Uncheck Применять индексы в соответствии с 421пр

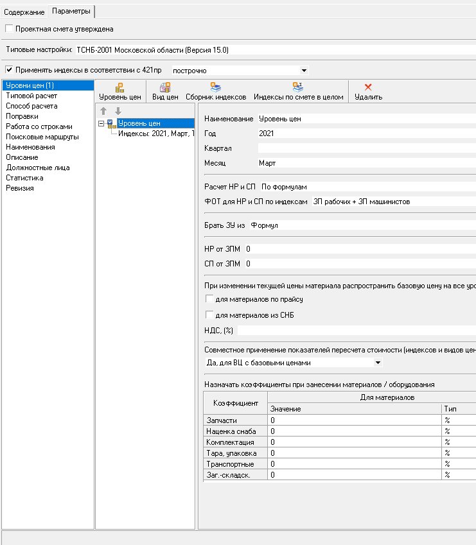click(x=9, y=70)
